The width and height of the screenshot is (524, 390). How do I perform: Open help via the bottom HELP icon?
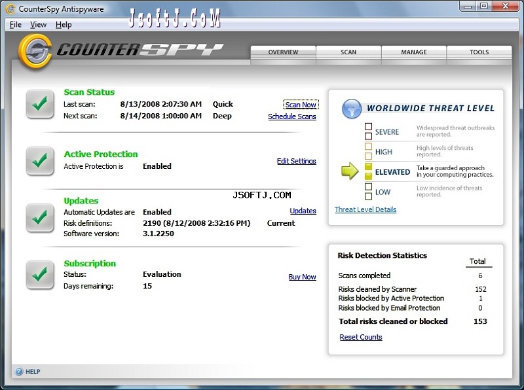point(19,371)
